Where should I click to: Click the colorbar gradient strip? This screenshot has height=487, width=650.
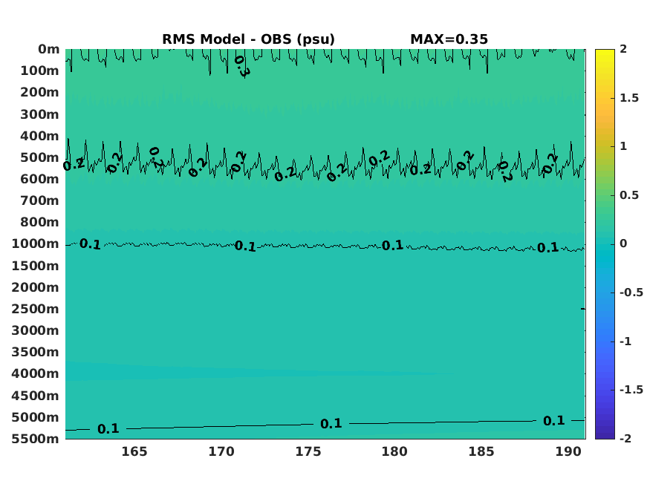(605, 244)
